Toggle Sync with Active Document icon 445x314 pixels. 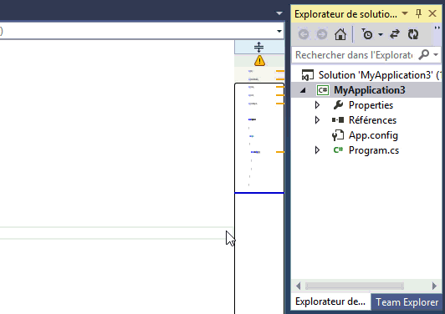click(x=395, y=34)
